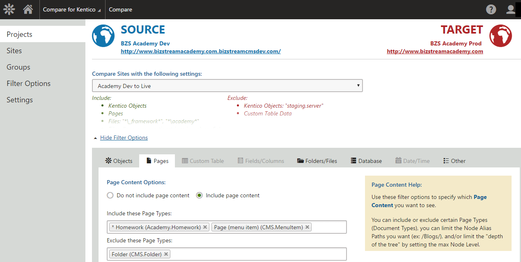Click the blue Source globe icon
This screenshot has height=262, width=521.
(103, 36)
